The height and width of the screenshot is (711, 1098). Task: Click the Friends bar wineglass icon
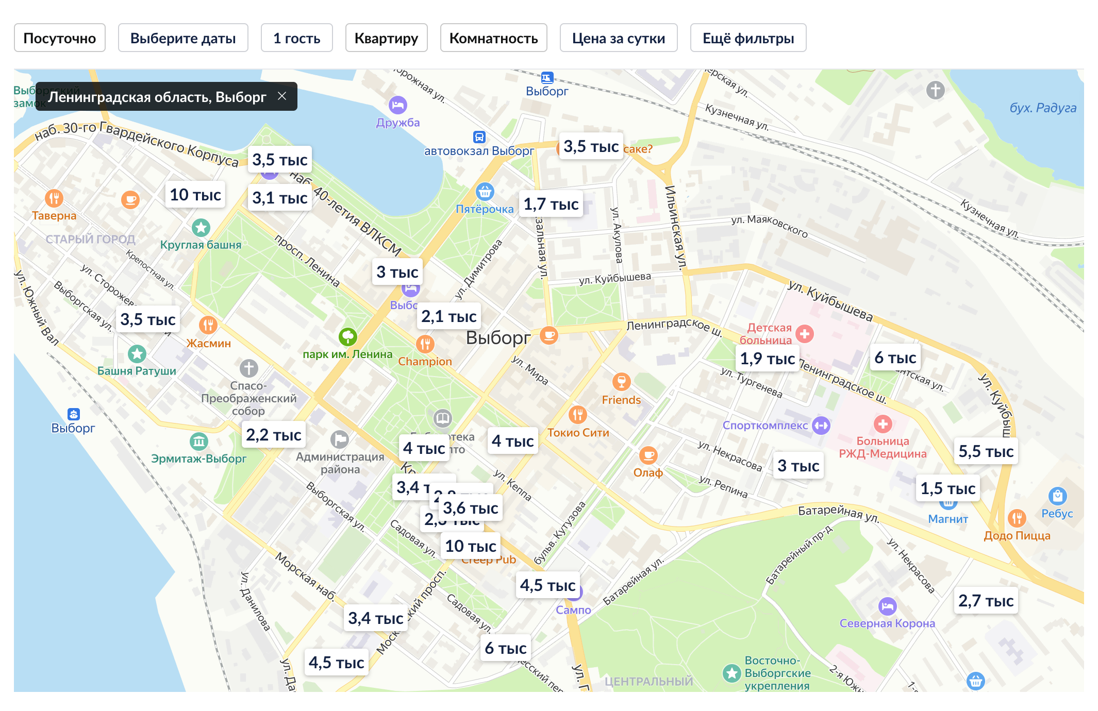(x=622, y=382)
